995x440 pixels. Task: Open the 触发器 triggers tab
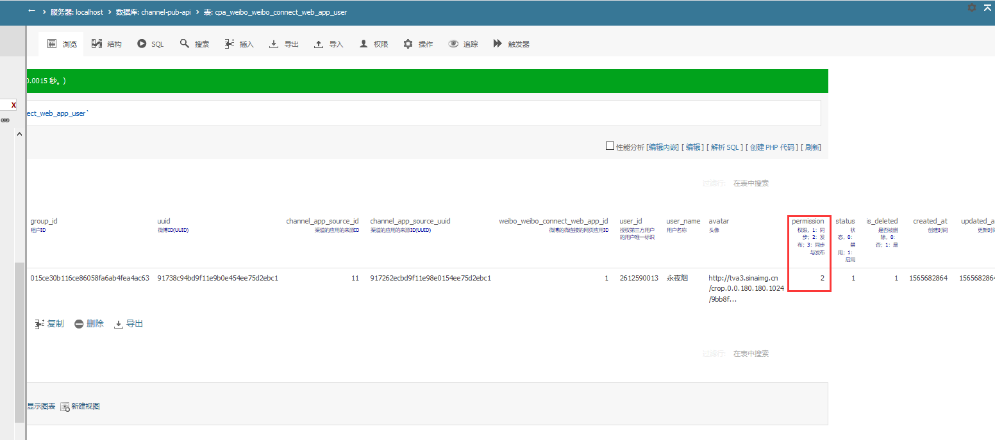point(511,44)
